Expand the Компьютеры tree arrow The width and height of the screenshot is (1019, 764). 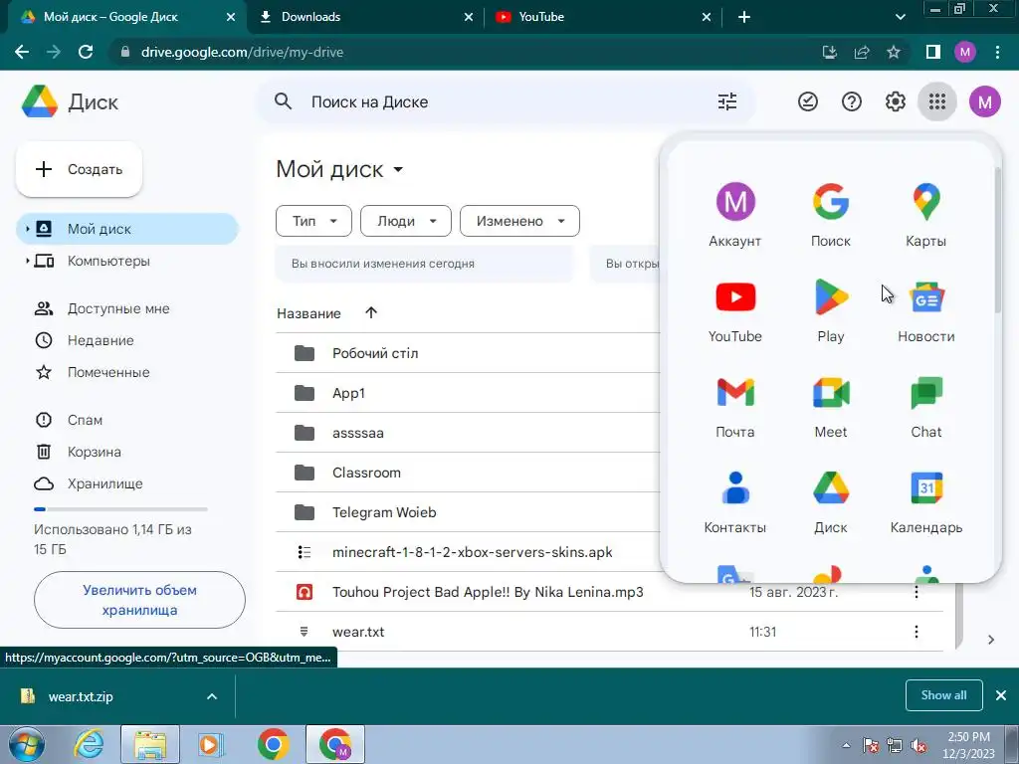tap(27, 261)
